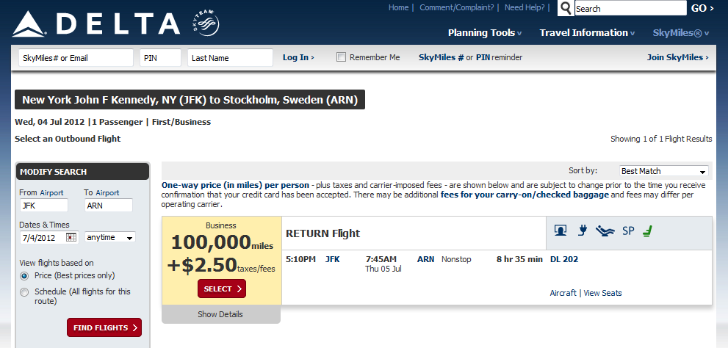Click the SkyTeam alliance logo
The width and height of the screenshot is (728, 348).
tap(205, 23)
